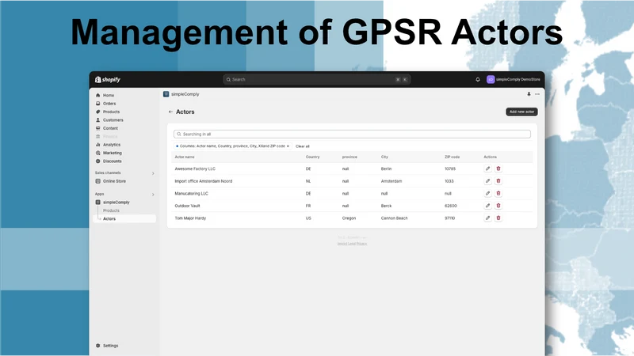634x356 pixels.
Task: Click the Oregon province cell
Action: pyautogui.click(x=349, y=218)
